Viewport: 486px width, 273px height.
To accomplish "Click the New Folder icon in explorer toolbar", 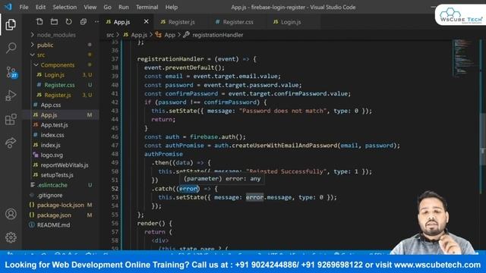I will (54, 22).
